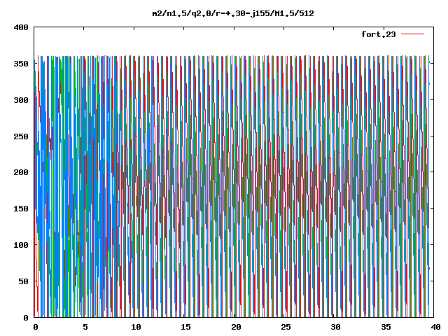Select the y-axis label 200
Image resolution: width=448 pixels, height=336 pixels.
tap(21, 172)
